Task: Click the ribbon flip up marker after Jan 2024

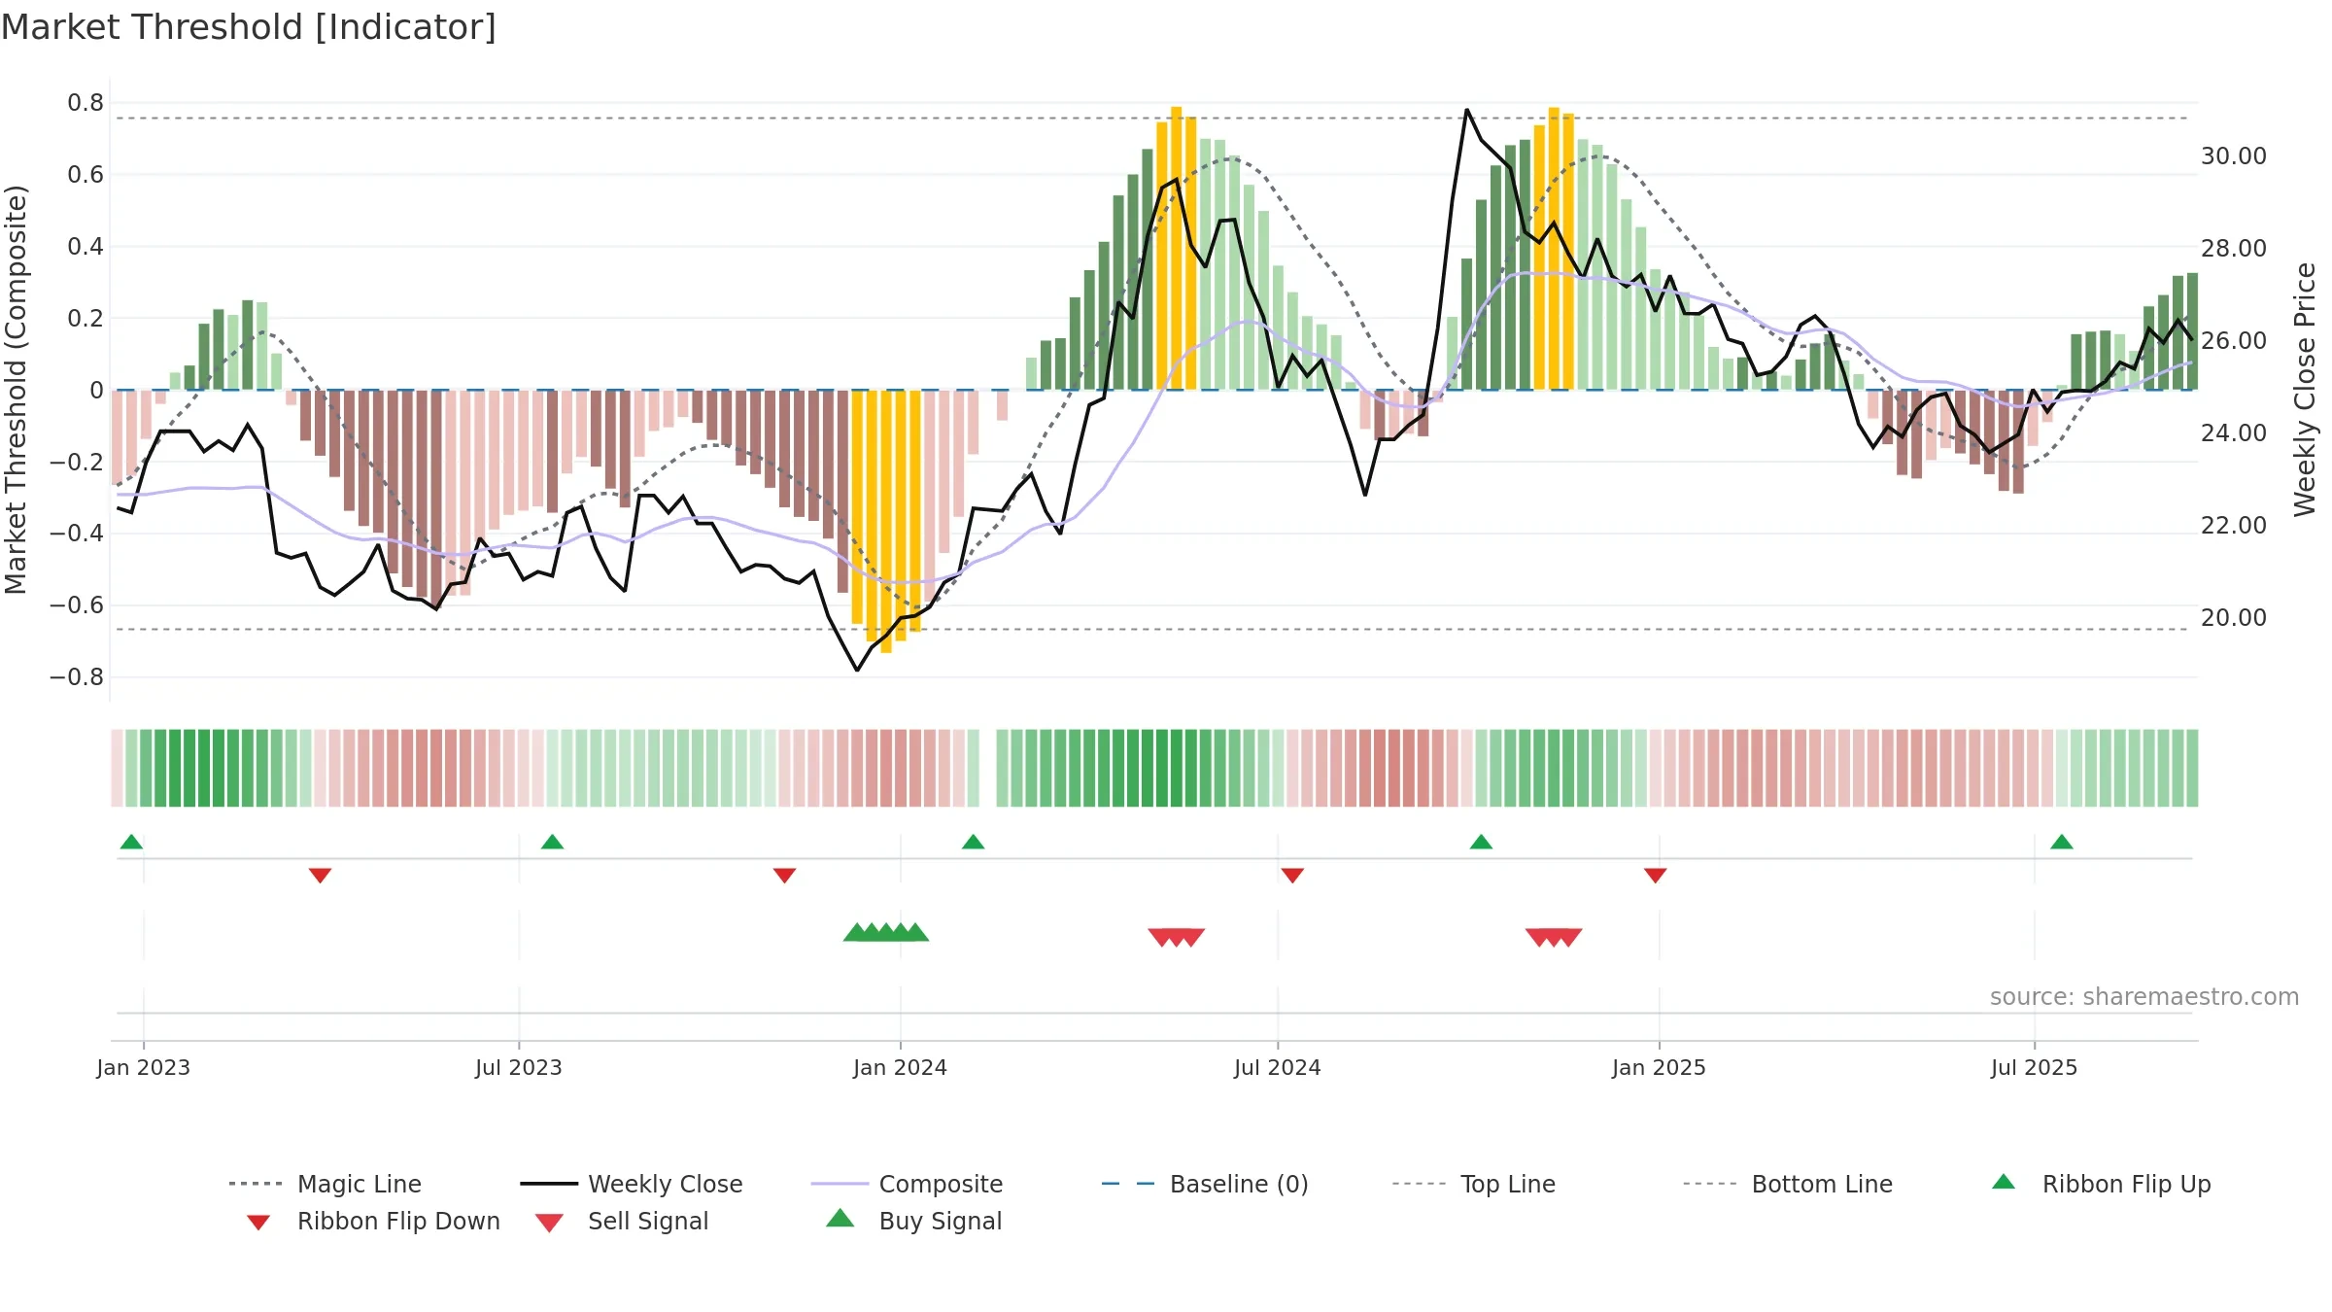Action: 973,842
